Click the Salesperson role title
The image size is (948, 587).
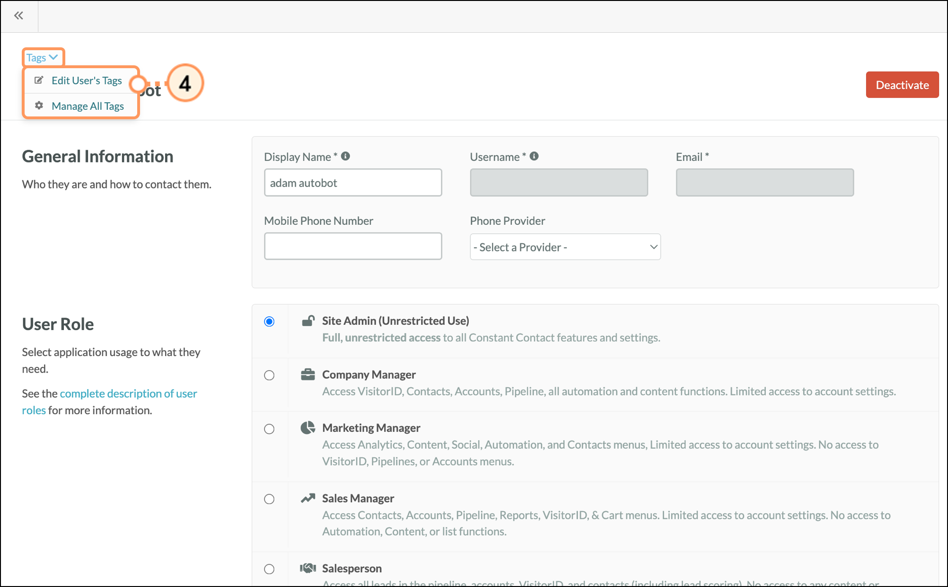[x=352, y=569]
